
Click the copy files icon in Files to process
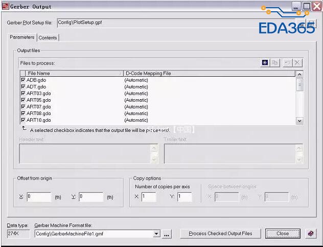click(x=275, y=62)
